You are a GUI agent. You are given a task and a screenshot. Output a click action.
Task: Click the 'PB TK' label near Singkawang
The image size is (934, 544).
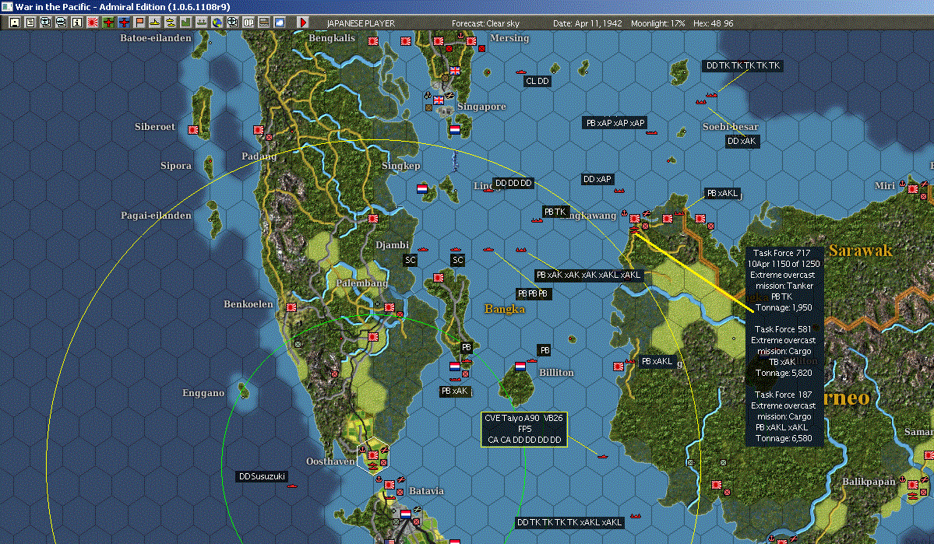coord(555,212)
